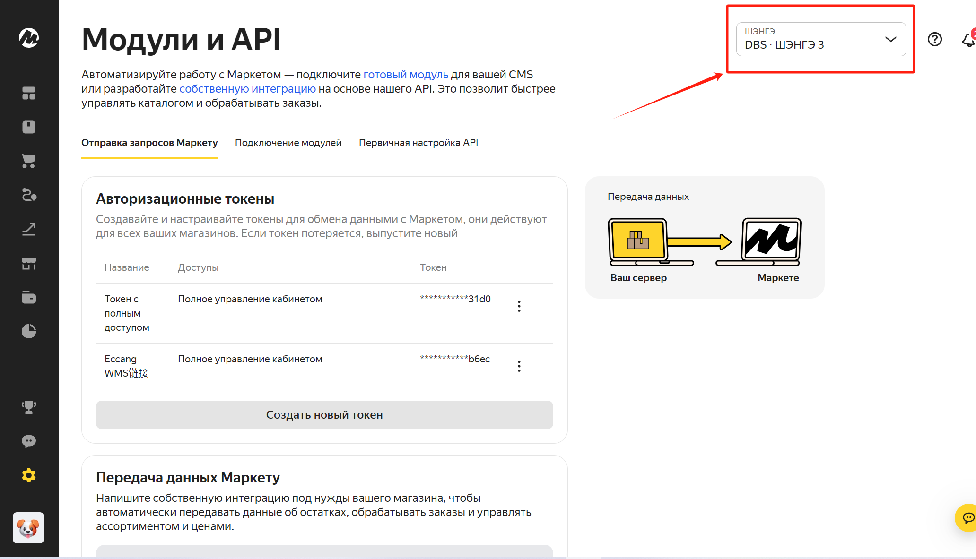Open options menu for token ending 31d0
976x559 pixels.
(519, 306)
